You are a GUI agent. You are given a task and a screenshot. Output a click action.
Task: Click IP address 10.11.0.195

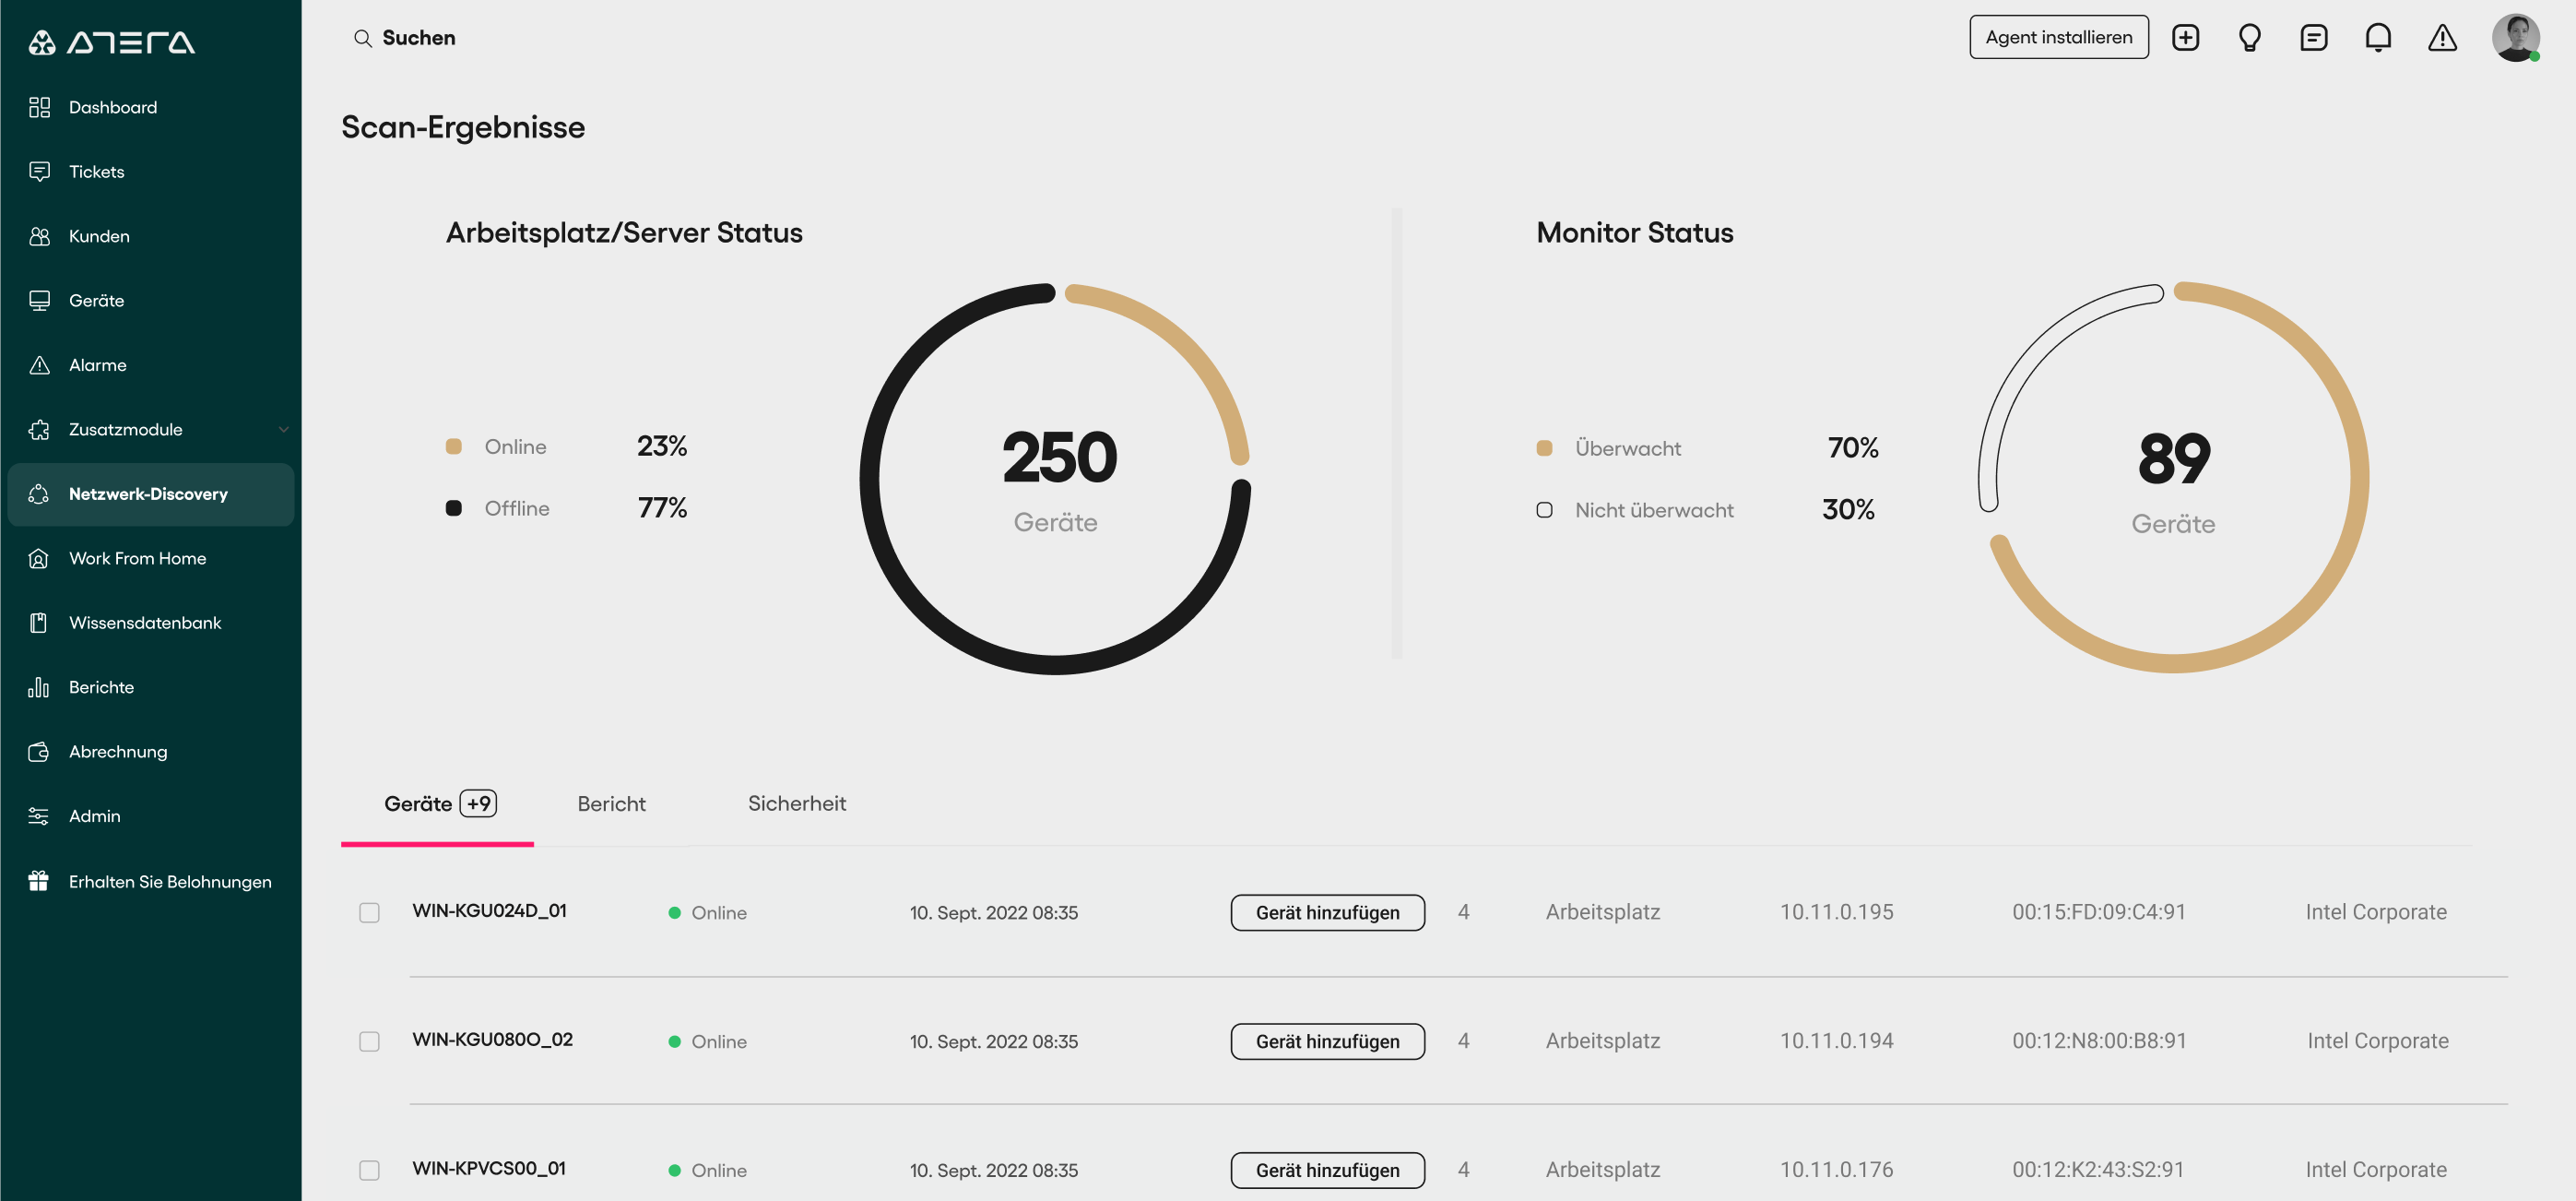click(x=1836, y=911)
